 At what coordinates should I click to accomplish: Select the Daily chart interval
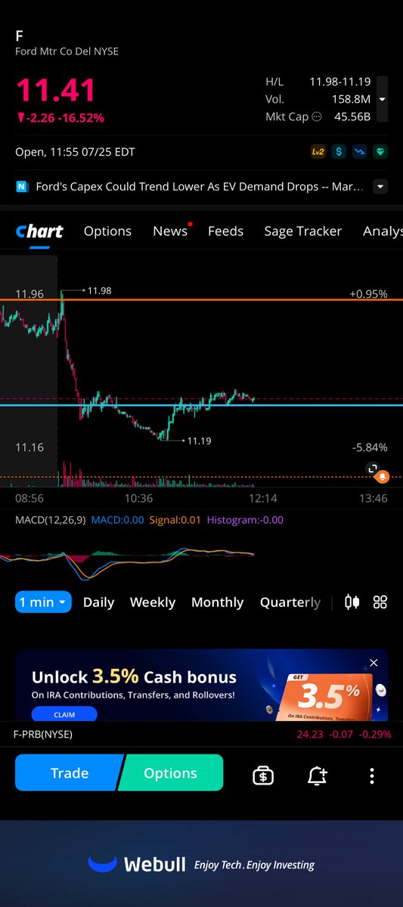click(98, 602)
